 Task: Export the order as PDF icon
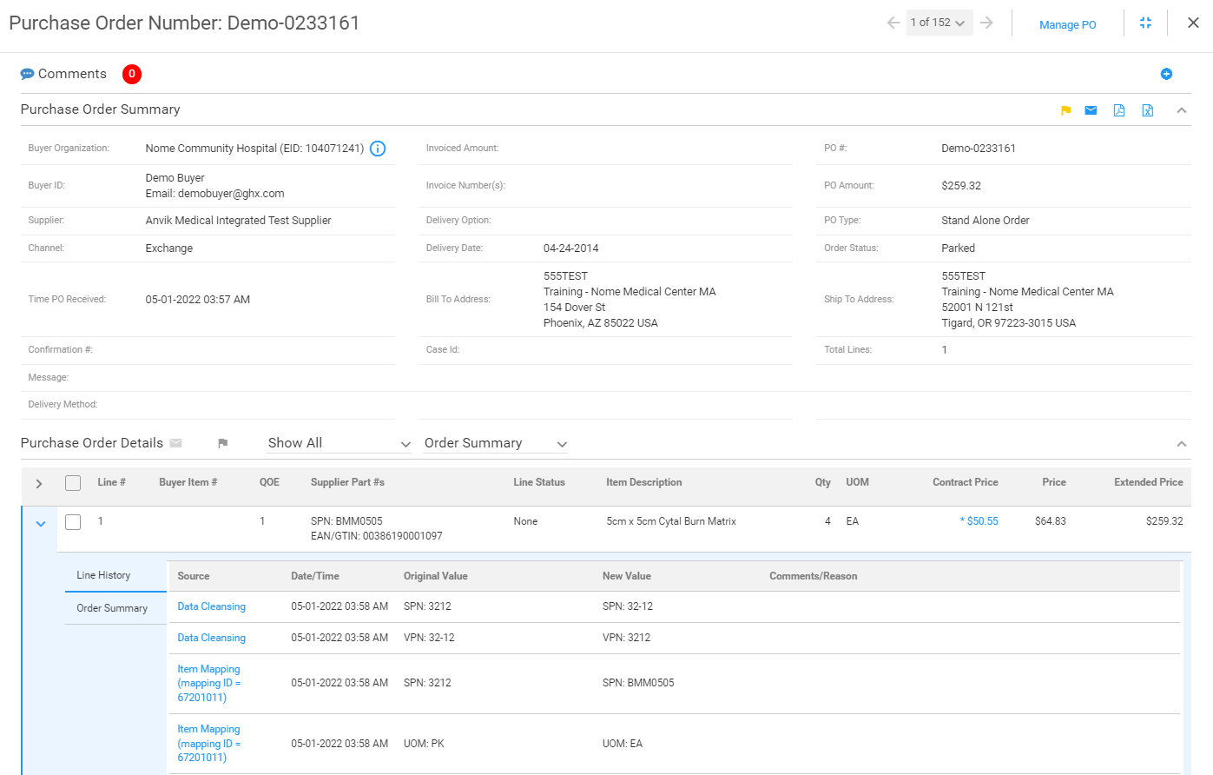pos(1119,110)
